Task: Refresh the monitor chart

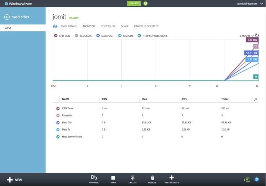Action: pos(257,35)
